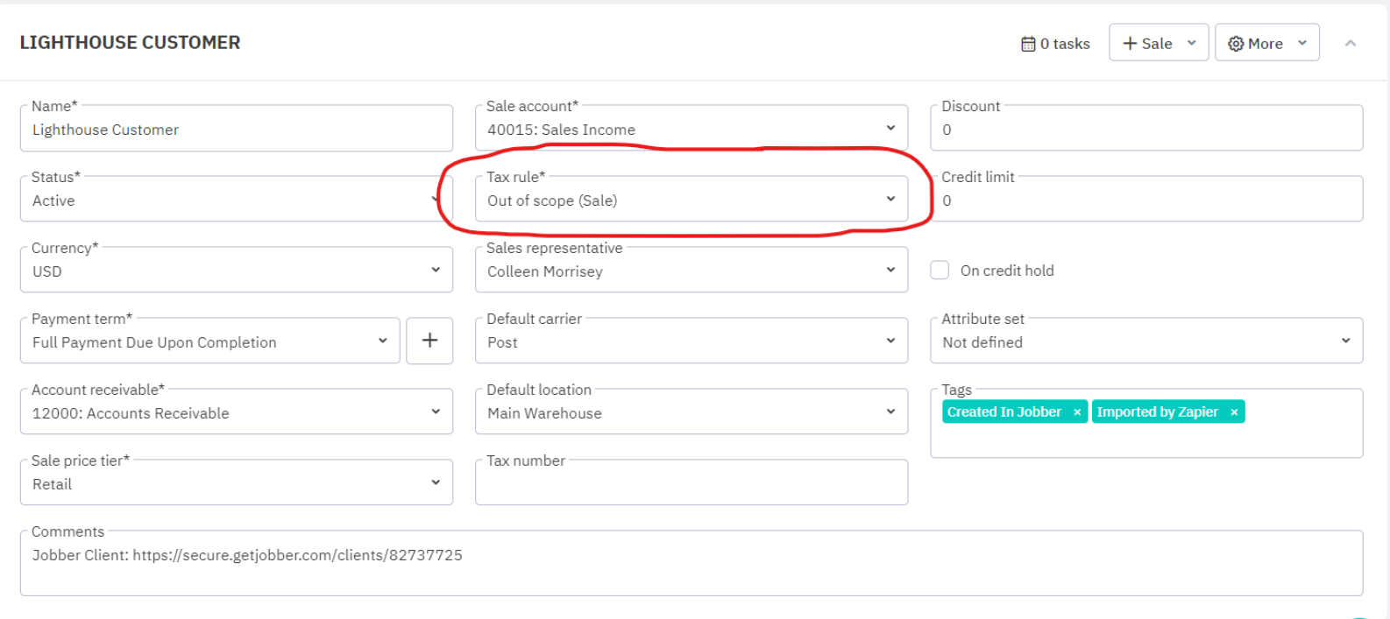The image size is (1390, 619).
Task: Open the Sale price tier dropdown
Action: click(236, 484)
